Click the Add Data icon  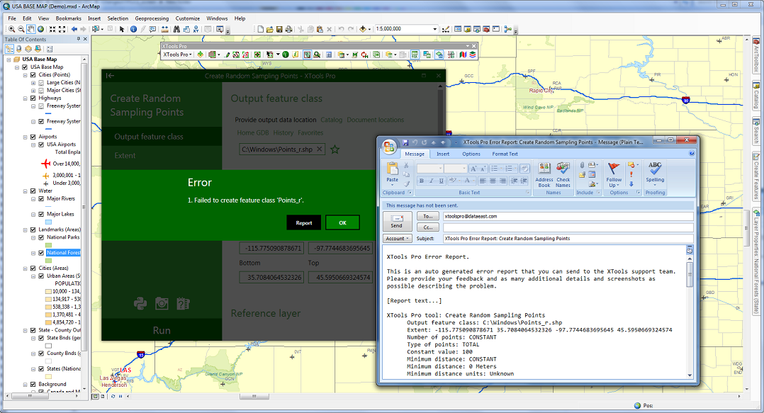(363, 29)
